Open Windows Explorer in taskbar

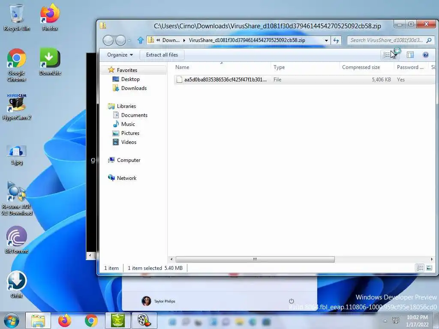tap(38, 320)
